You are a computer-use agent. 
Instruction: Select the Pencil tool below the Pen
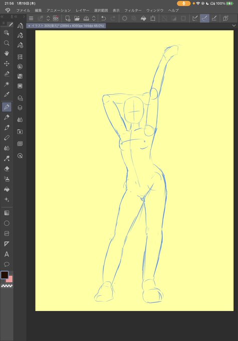(x=7, y=117)
